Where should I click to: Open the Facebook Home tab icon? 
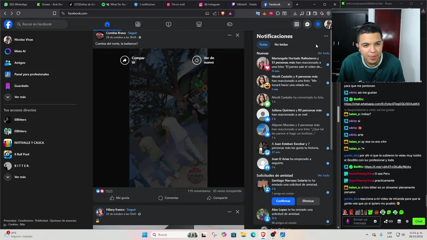point(107,24)
